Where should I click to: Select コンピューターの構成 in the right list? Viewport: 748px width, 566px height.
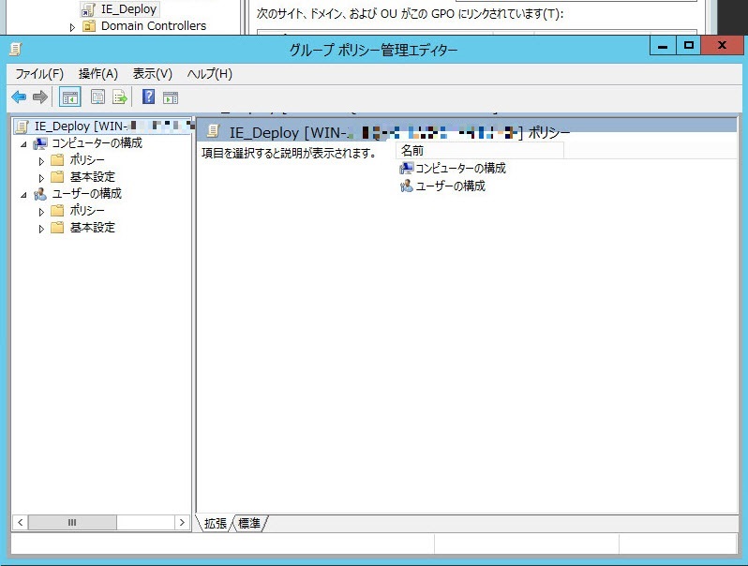coord(459,168)
